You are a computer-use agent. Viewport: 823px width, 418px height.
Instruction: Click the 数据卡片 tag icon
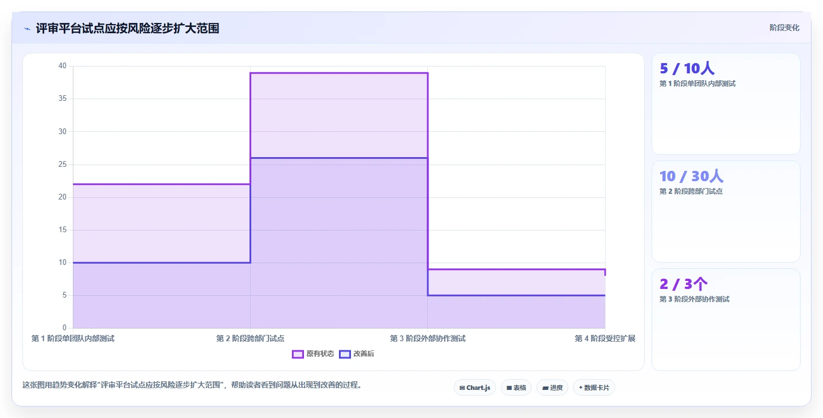[x=580, y=388]
